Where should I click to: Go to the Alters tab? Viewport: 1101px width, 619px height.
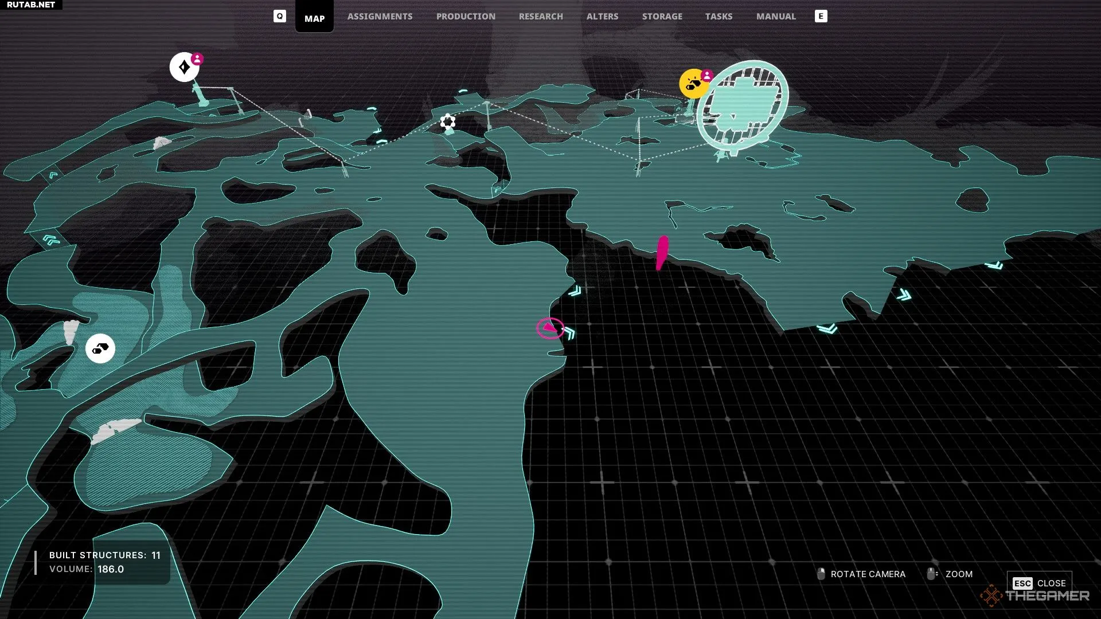602,17
